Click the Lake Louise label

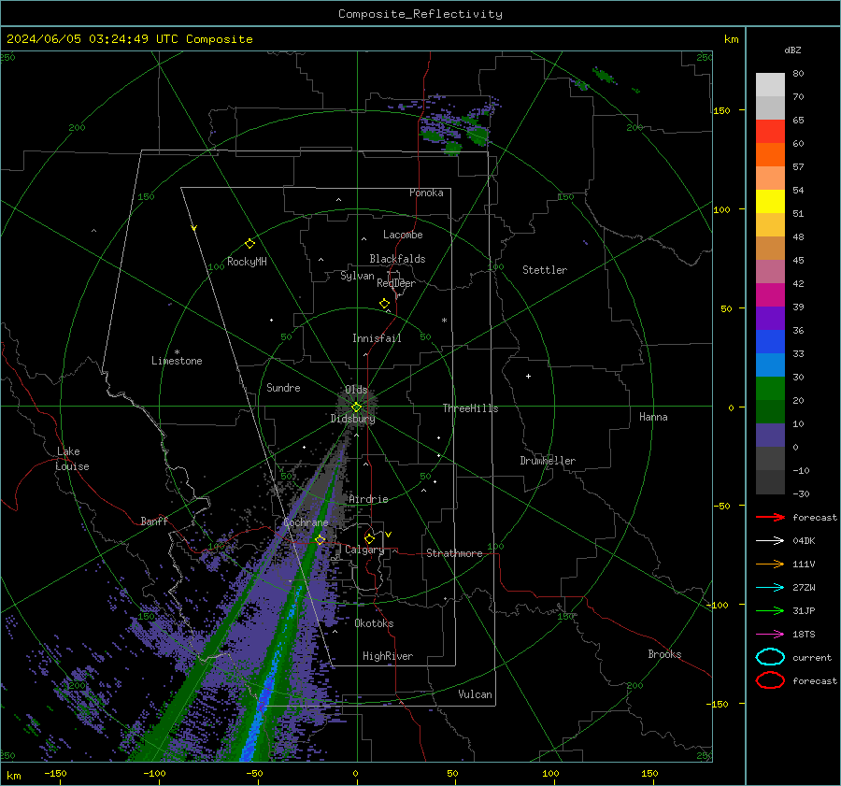[73, 459]
